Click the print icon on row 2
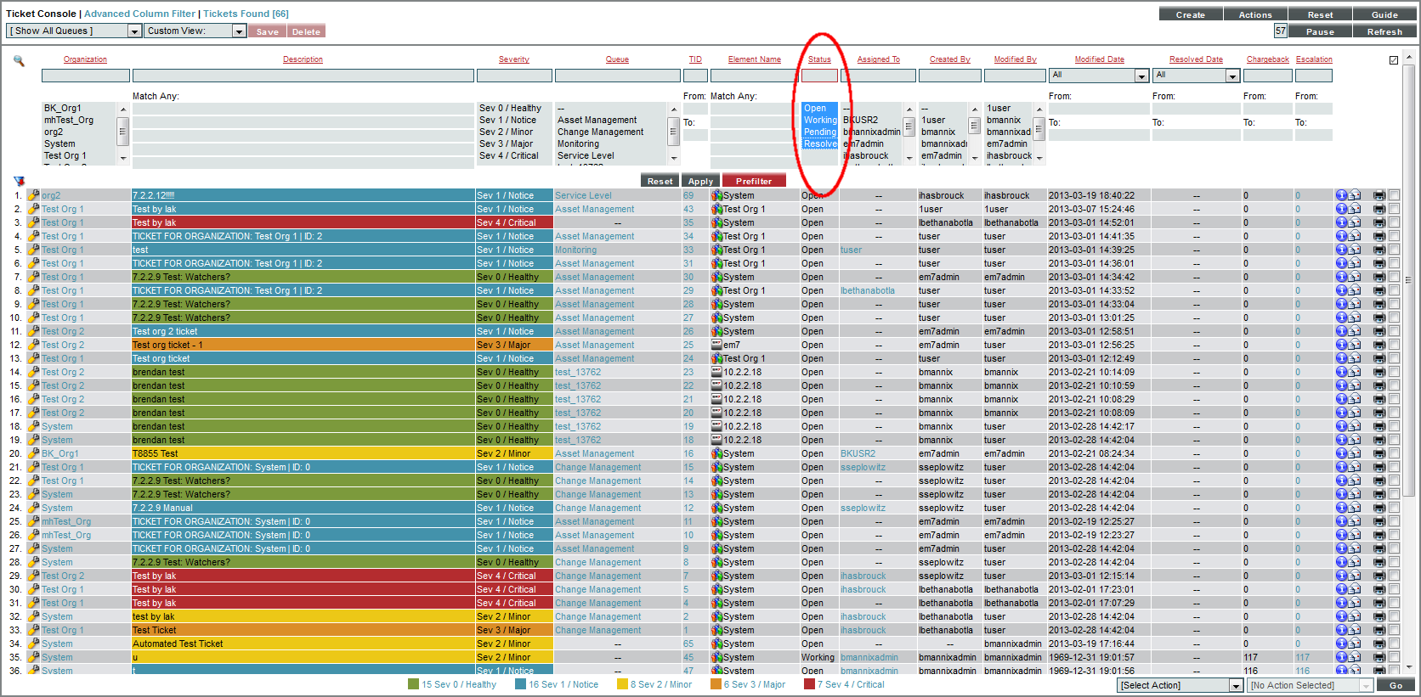The height and width of the screenshot is (697, 1421). click(x=1379, y=209)
